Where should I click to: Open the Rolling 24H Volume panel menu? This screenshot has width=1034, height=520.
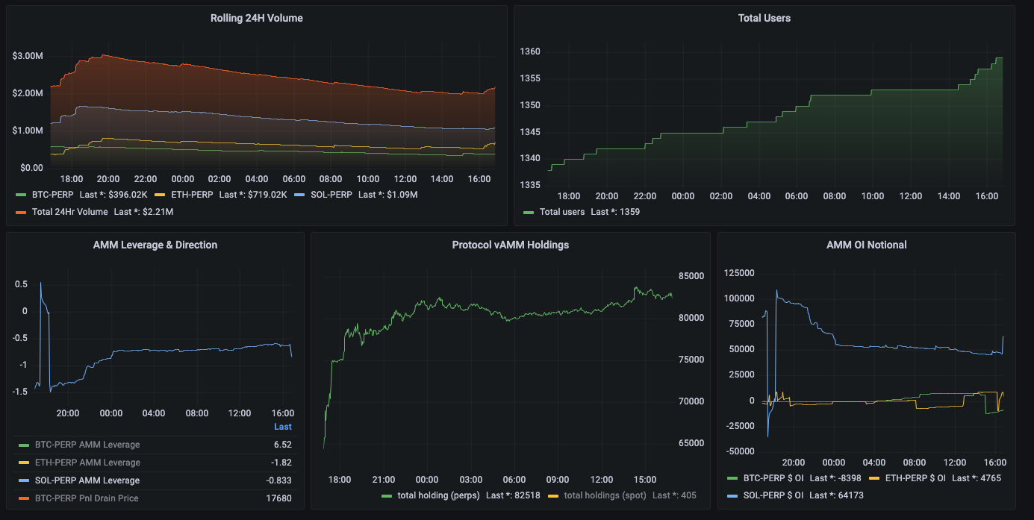click(x=257, y=18)
